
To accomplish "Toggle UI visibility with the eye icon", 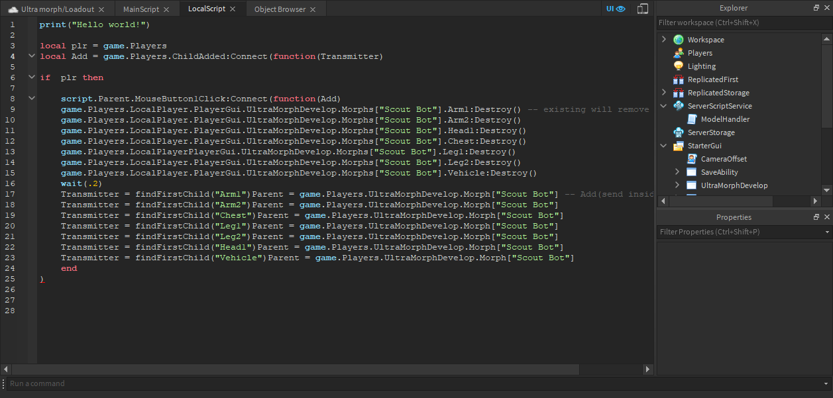I will [x=622, y=9].
